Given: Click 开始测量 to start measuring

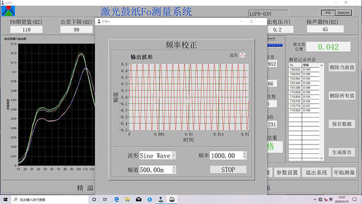Looking at the screenshot, I should (x=344, y=172).
